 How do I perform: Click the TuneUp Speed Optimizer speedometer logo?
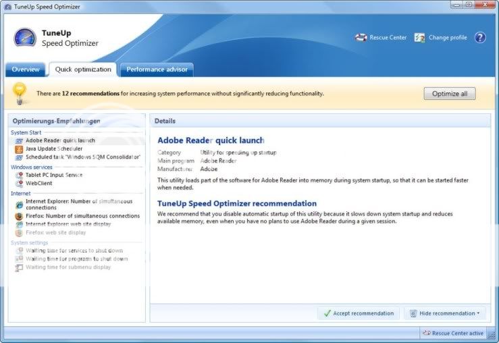click(x=25, y=38)
